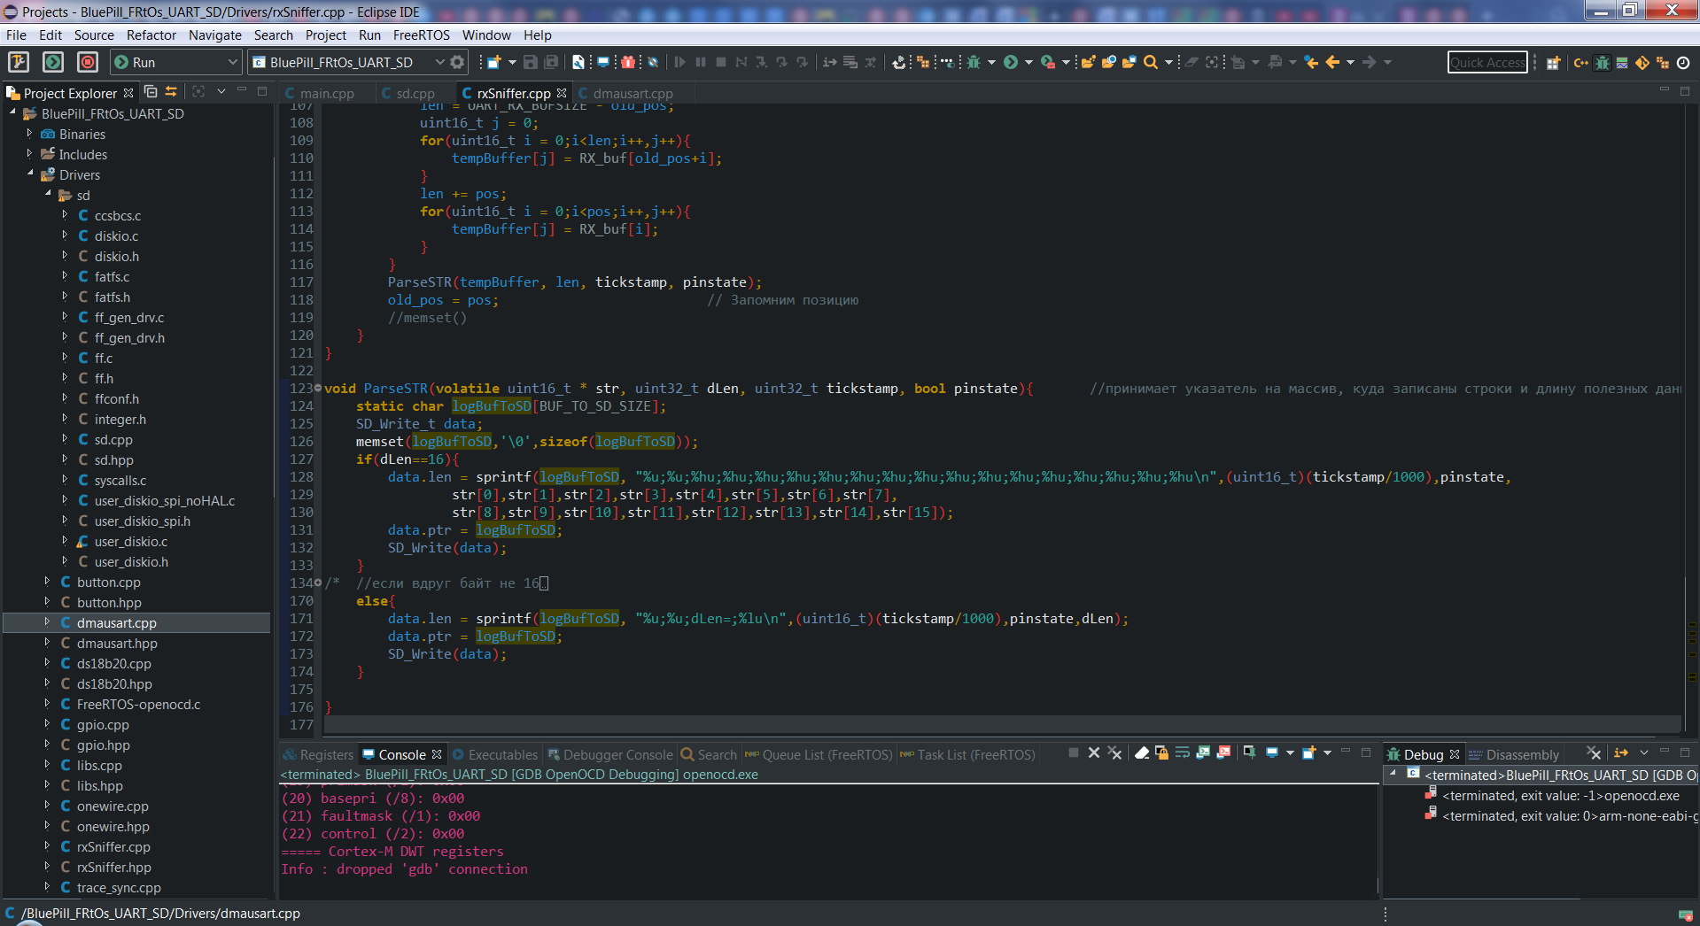The width and height of the screenshot is (1700, 926).
Task: Open the Debugger Console tab
Action: 617,755
